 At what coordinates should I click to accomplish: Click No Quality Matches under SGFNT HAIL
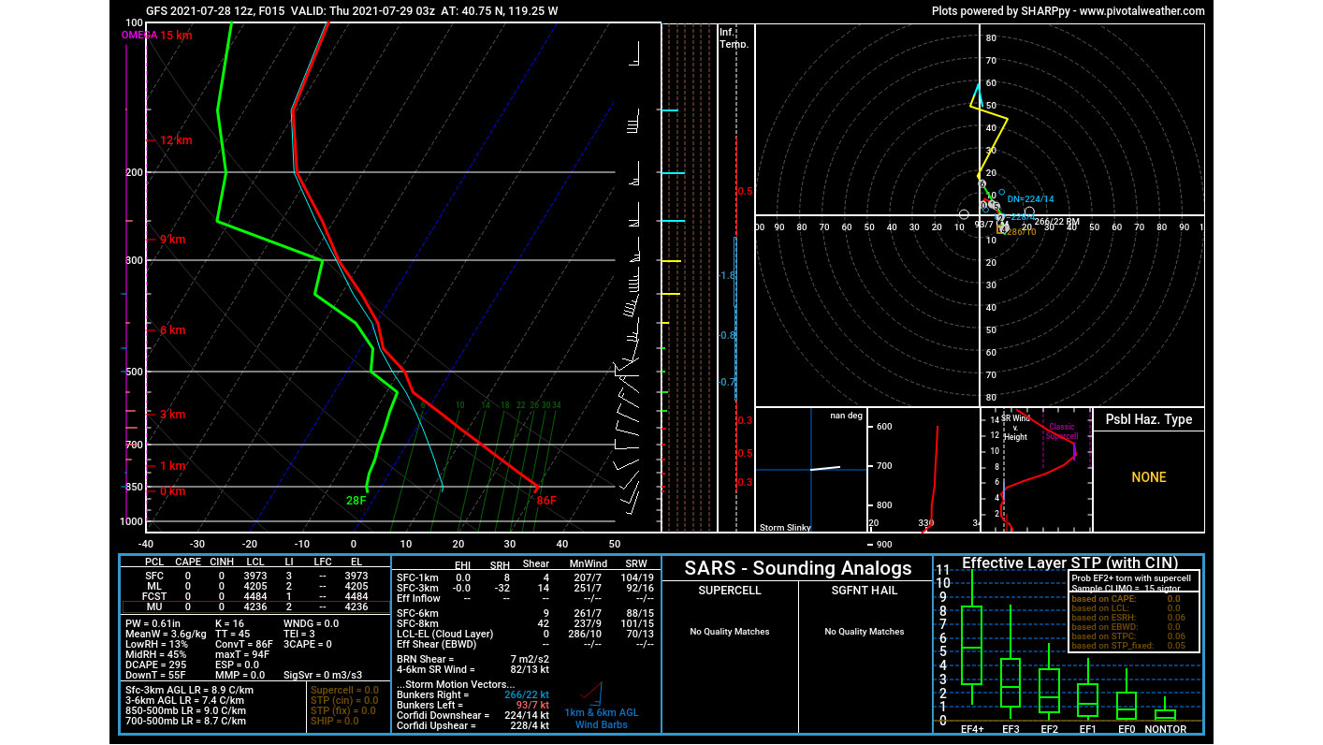[865, 632]
